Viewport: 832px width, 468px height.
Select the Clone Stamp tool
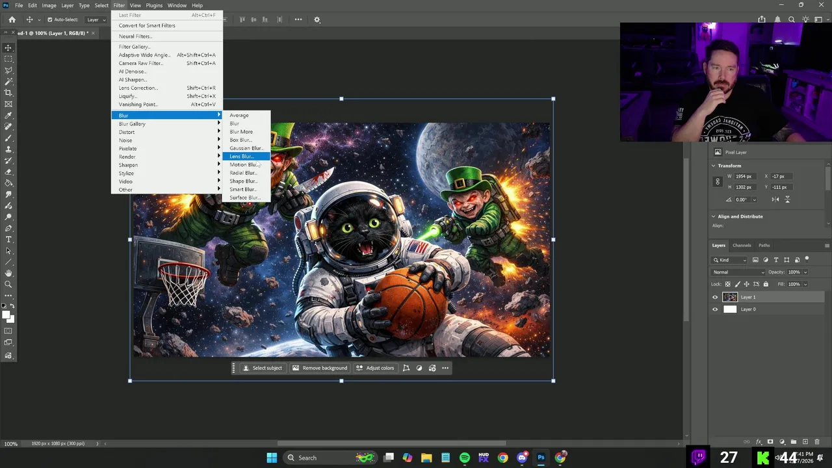click(8, 149)
